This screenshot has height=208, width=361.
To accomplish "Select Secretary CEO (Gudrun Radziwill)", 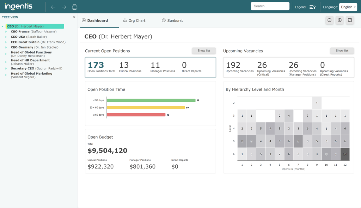I will point(36,68).
